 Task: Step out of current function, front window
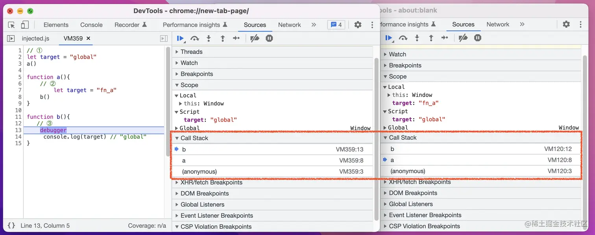click(x=223, y=38)
